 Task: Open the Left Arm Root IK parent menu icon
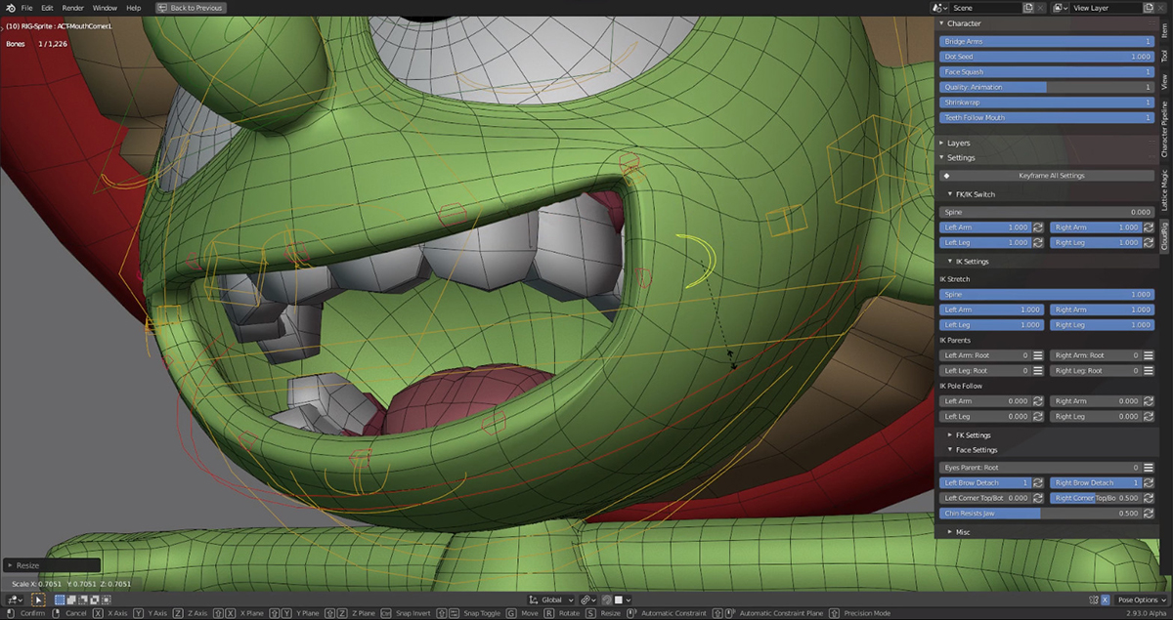[x=1038, y=355]
